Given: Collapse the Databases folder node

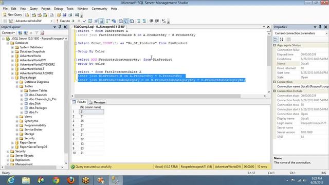Looking at the screenshot, I should (x=8, y=43).
